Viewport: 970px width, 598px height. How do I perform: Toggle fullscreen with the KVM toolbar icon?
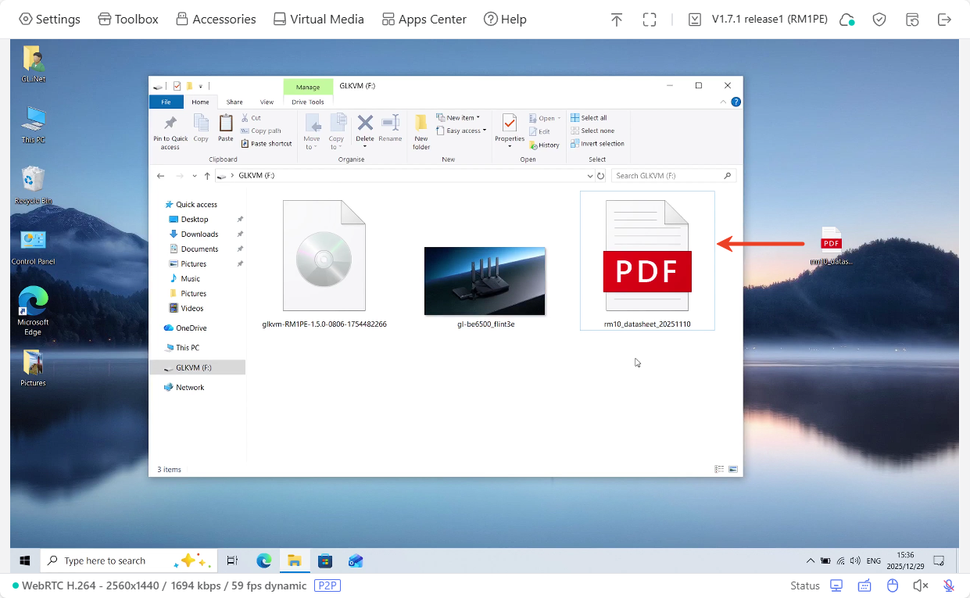click(650, 19)
